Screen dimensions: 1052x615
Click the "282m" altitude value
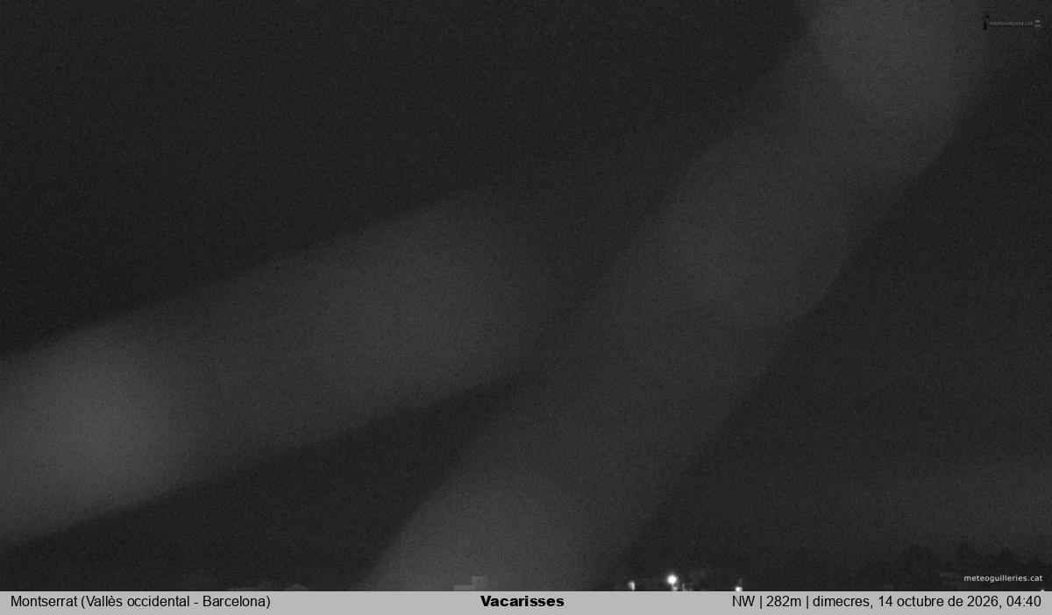[x=784, y=602]
